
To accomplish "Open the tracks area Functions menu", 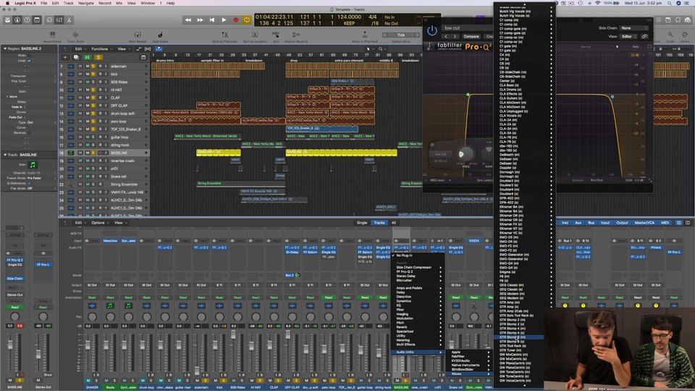I will pos(100,49).
